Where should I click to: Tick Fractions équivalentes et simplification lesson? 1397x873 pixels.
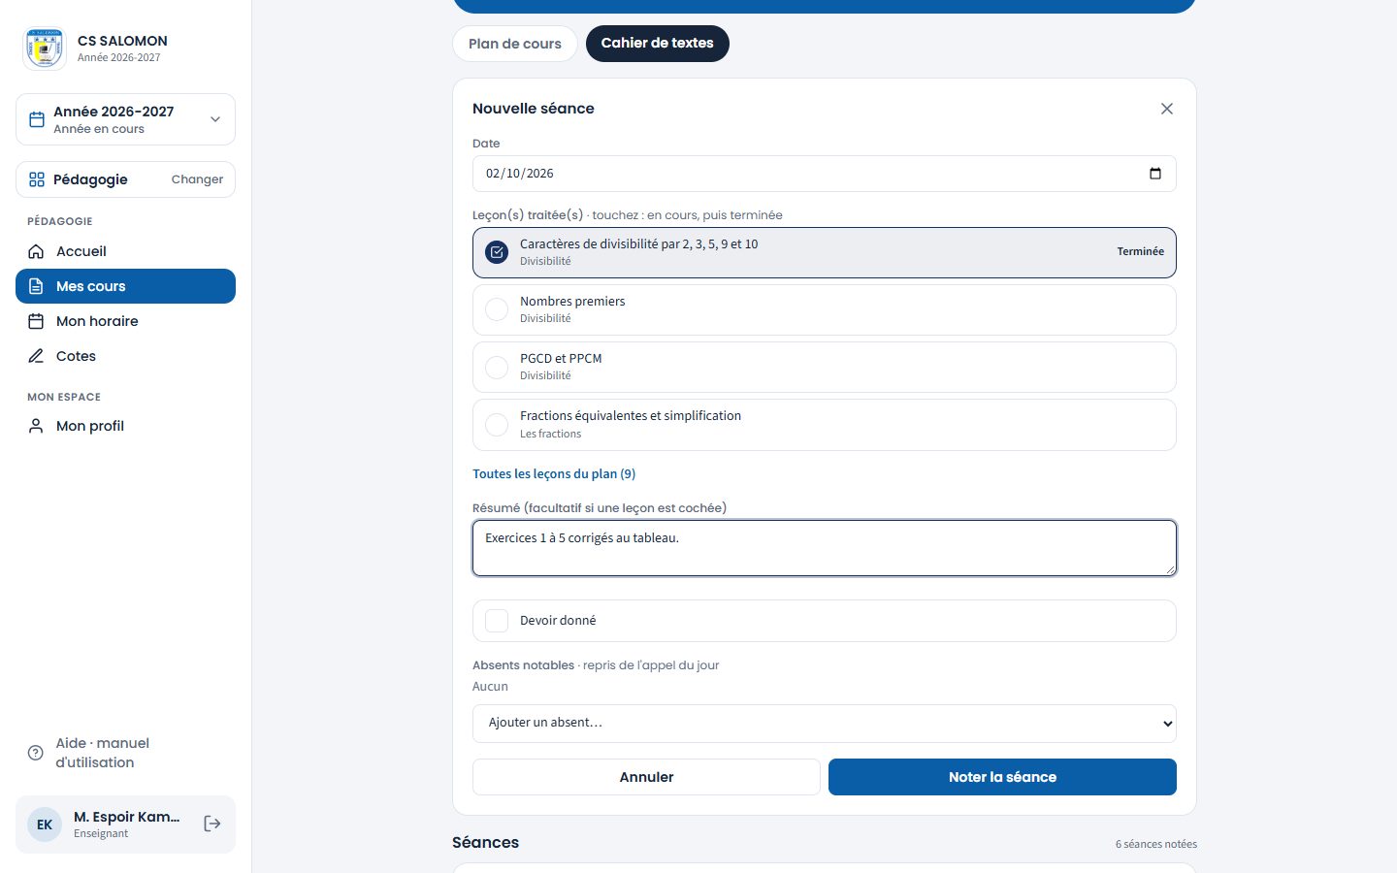pos(497,425)
